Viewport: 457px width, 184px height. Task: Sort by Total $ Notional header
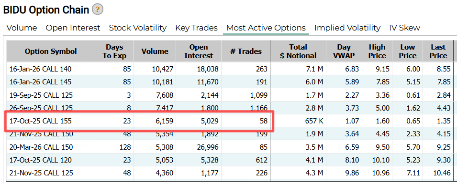(298, 51)
